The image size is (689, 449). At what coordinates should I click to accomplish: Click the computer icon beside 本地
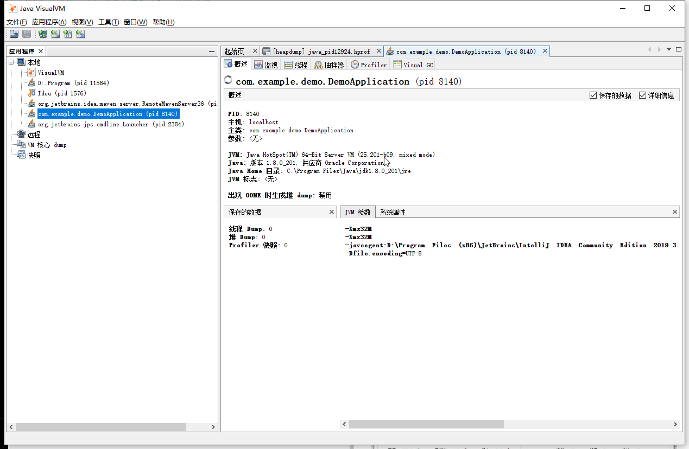(21, 62)
